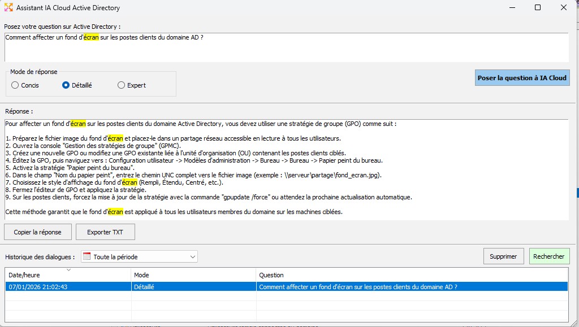Focus the Active Directory question input field
Viewport: 579px width, 327px height.
pyautogui.click(x=286, y=48)
